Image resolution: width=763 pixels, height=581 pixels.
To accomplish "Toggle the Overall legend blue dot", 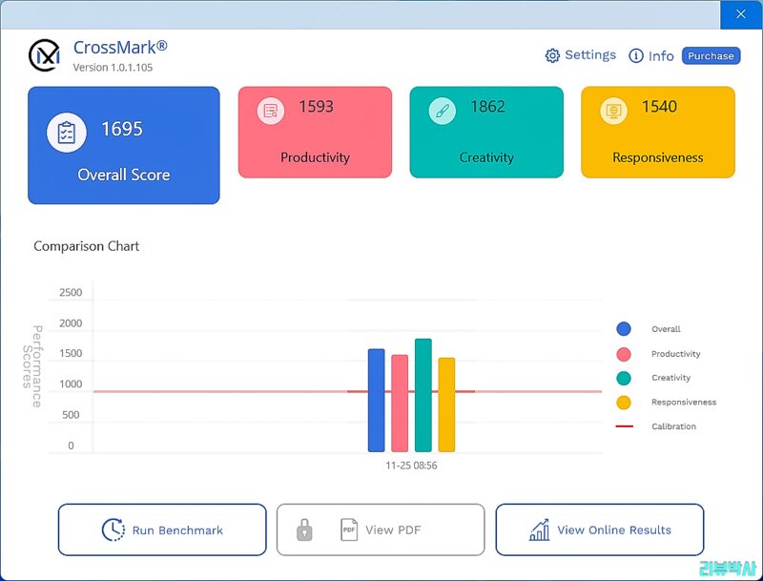I will 624,329.
